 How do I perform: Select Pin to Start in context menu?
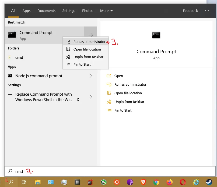point(86,65)
